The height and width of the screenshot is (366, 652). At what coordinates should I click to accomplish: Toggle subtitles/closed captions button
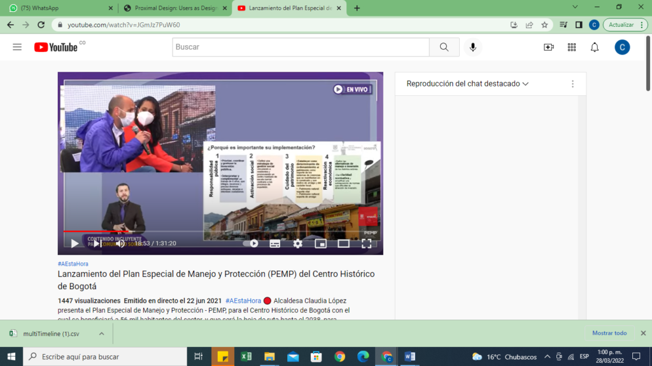pyautogui.click(x=274, y=243)
